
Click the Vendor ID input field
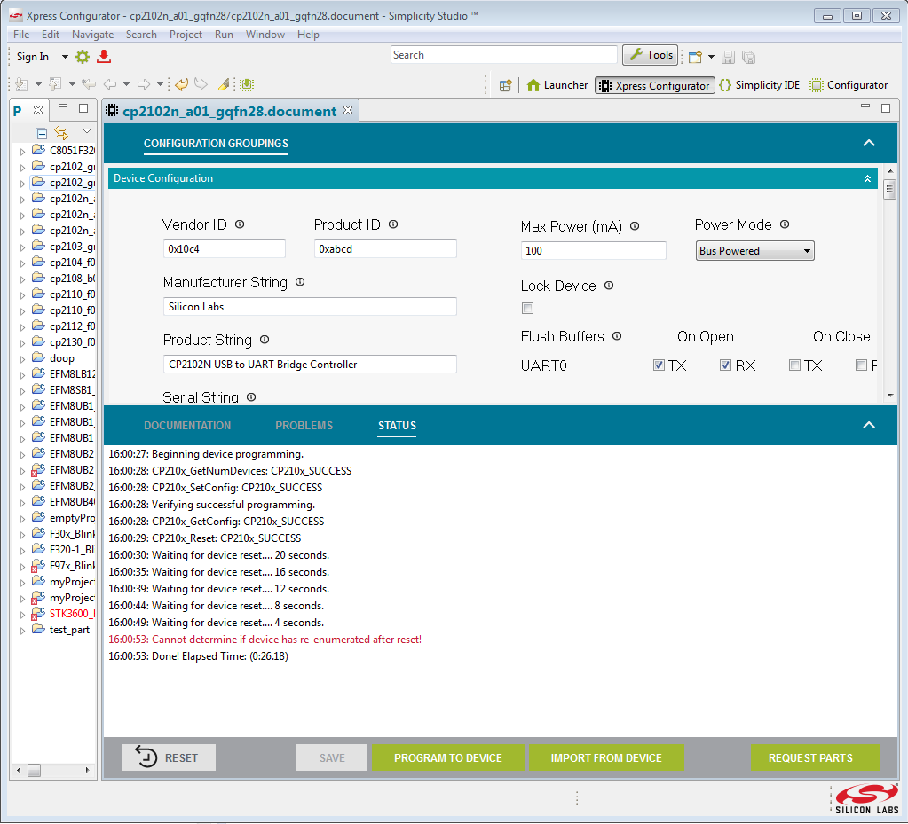(224, 248)
